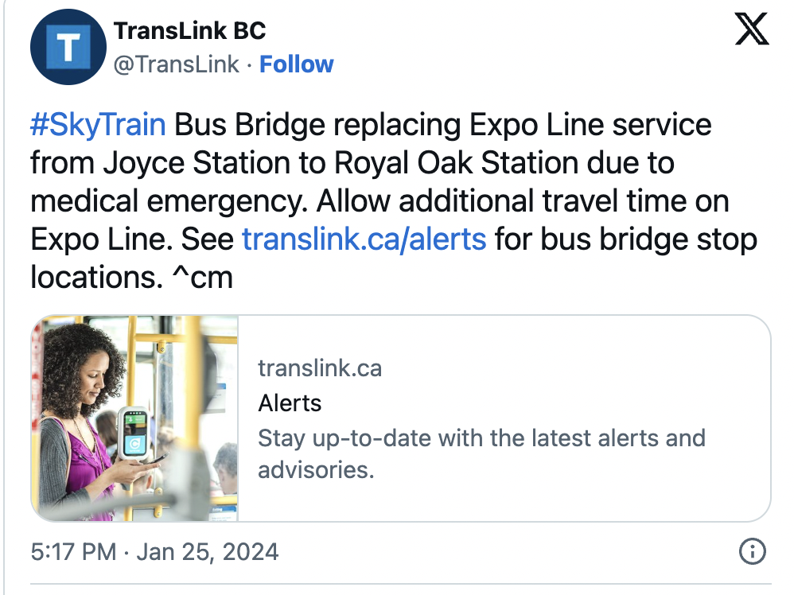The image size is (794, 595).
Task: Open the #SkyTrain hashtag
Action: pos(98,125)
